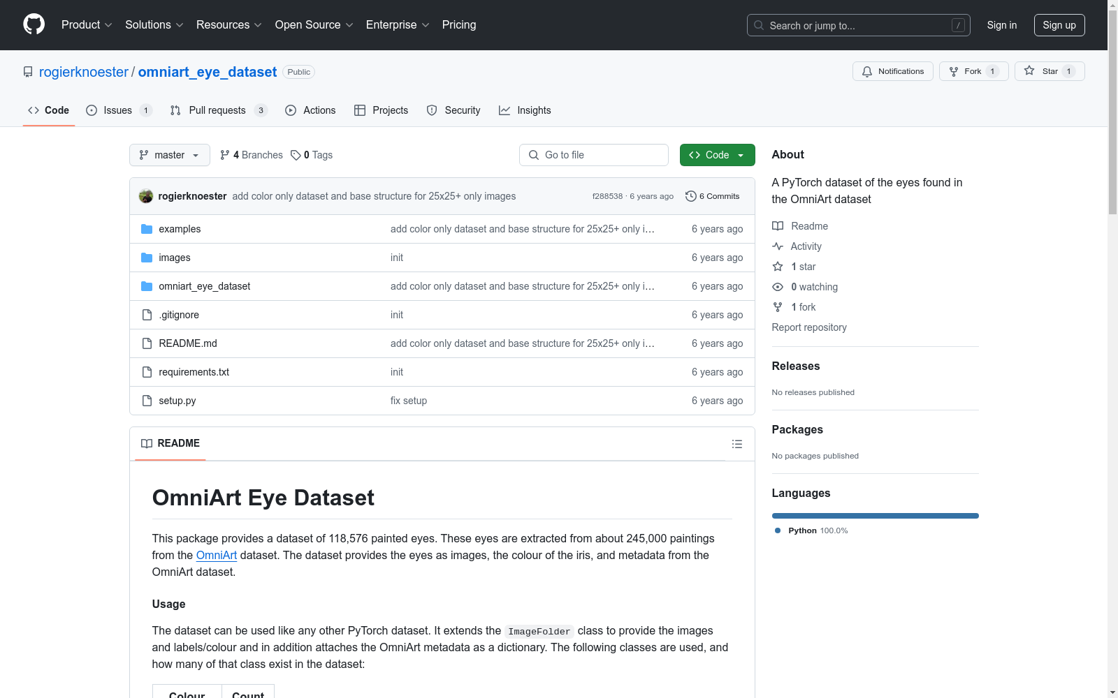The width and height of the screenshot is (1118, 698).
Task: Click the book icon next to Readme
Action: (x=778, y=226)
